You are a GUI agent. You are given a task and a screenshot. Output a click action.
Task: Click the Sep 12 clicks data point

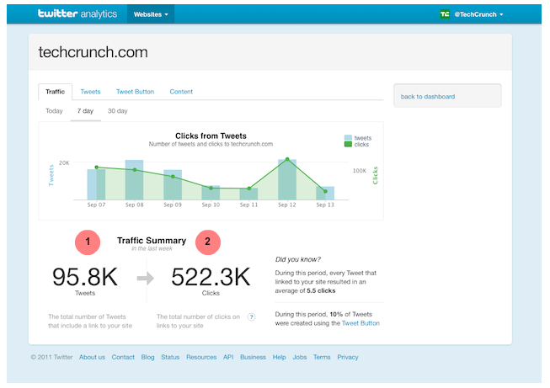pos(287,159)
